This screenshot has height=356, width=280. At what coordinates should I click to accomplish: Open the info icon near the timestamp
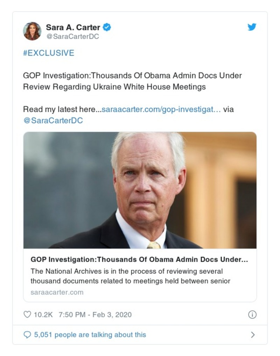[x=253, y=314]
